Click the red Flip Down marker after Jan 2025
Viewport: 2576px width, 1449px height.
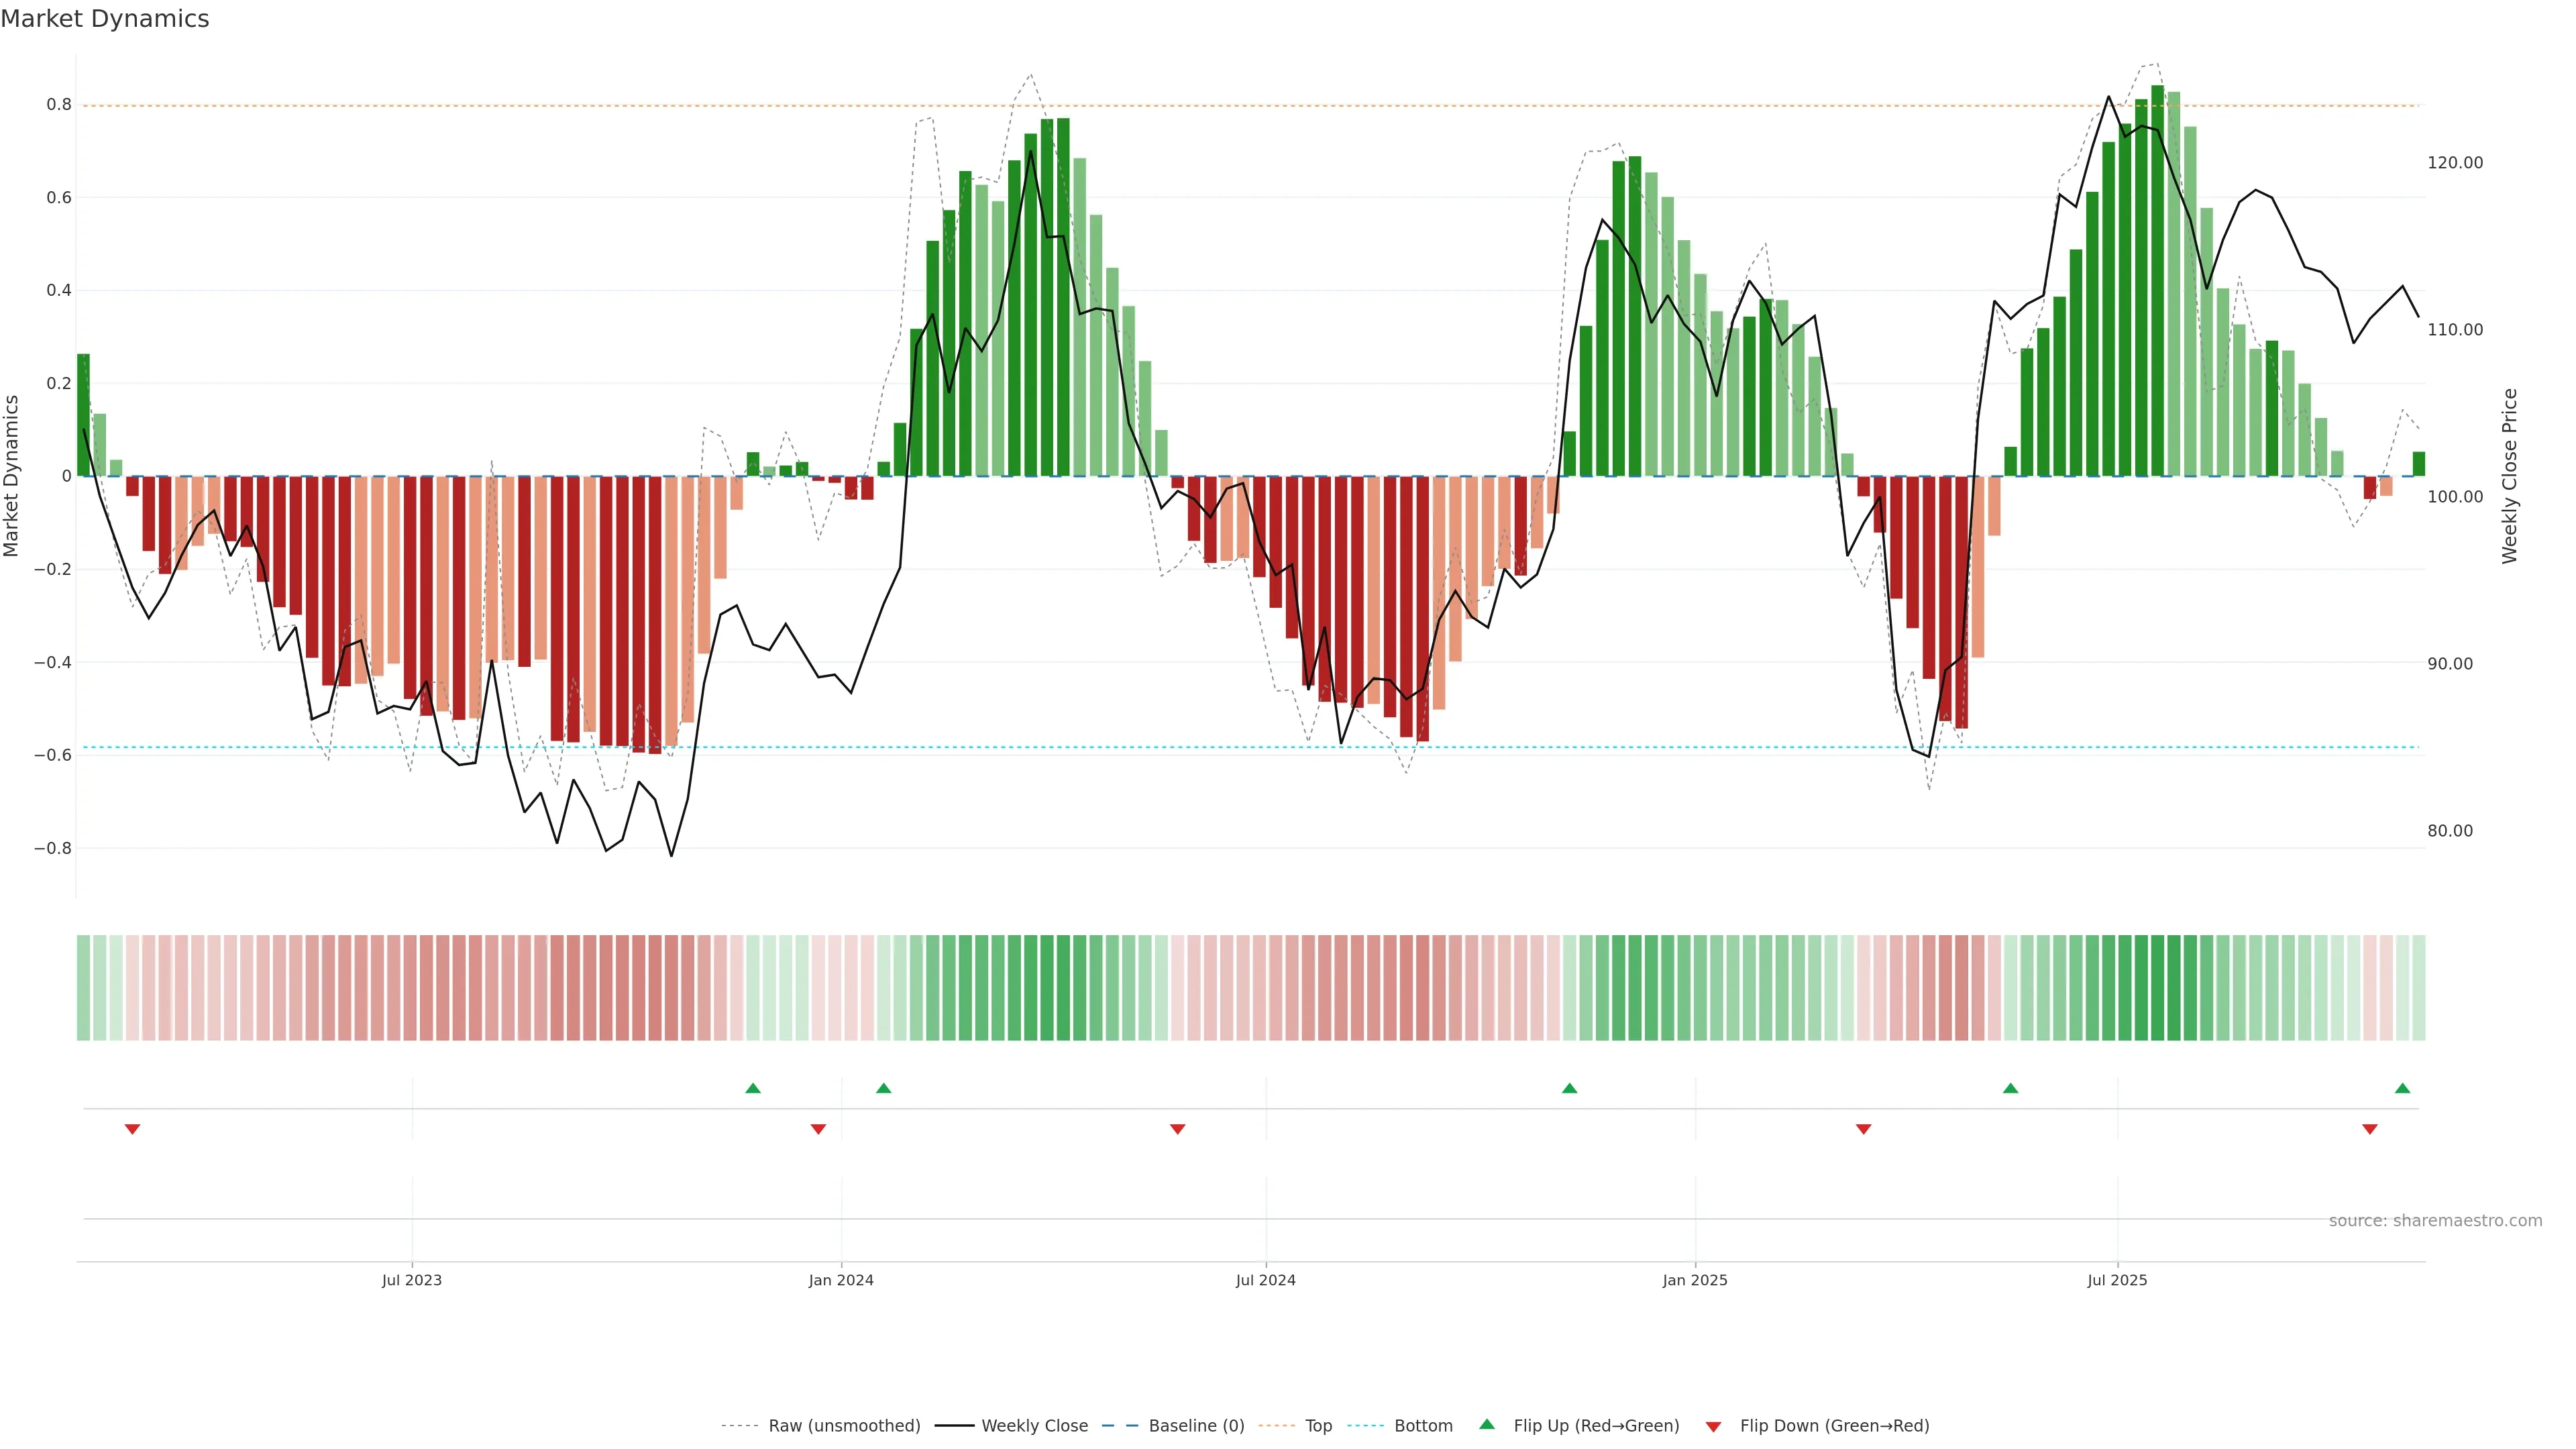[x=1863, y=1129]
